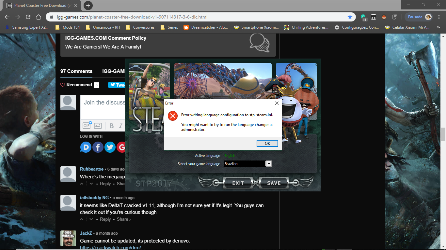This screenshot has width=446, height=250.
Task: Reply to tailsbuddy NG's comment
Action: click(105, 219)
